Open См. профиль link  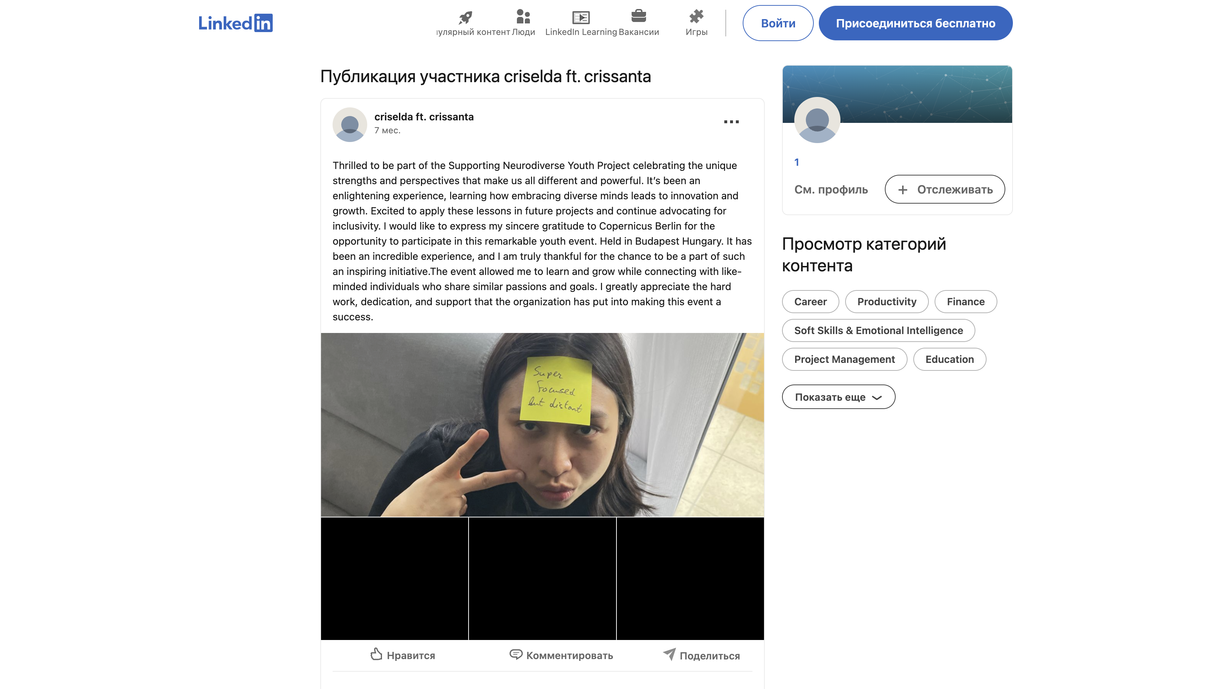[x=831, y=189]
